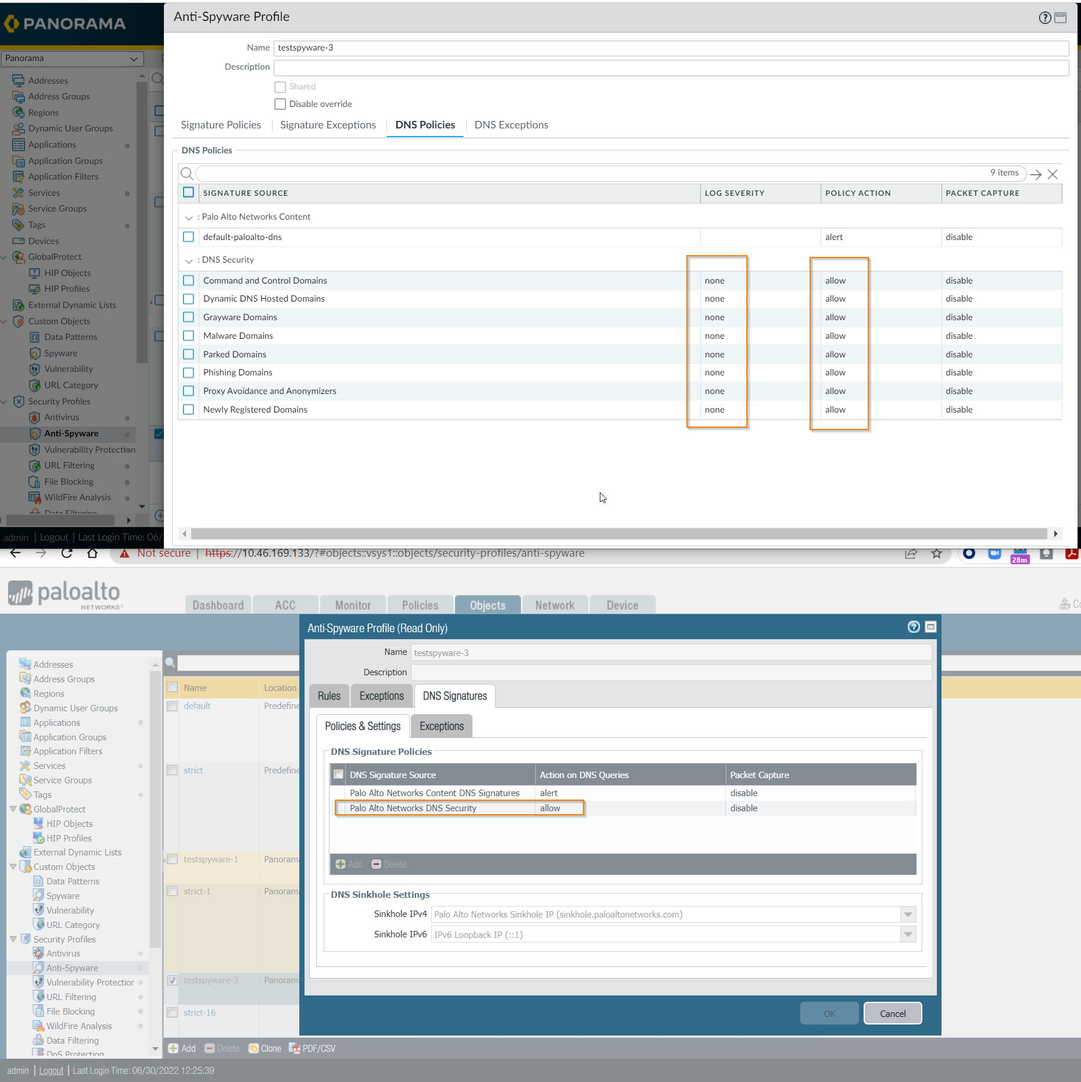
Task: Click the Regions icon in the Panorama sidebar
Action: tap(19, 113)
